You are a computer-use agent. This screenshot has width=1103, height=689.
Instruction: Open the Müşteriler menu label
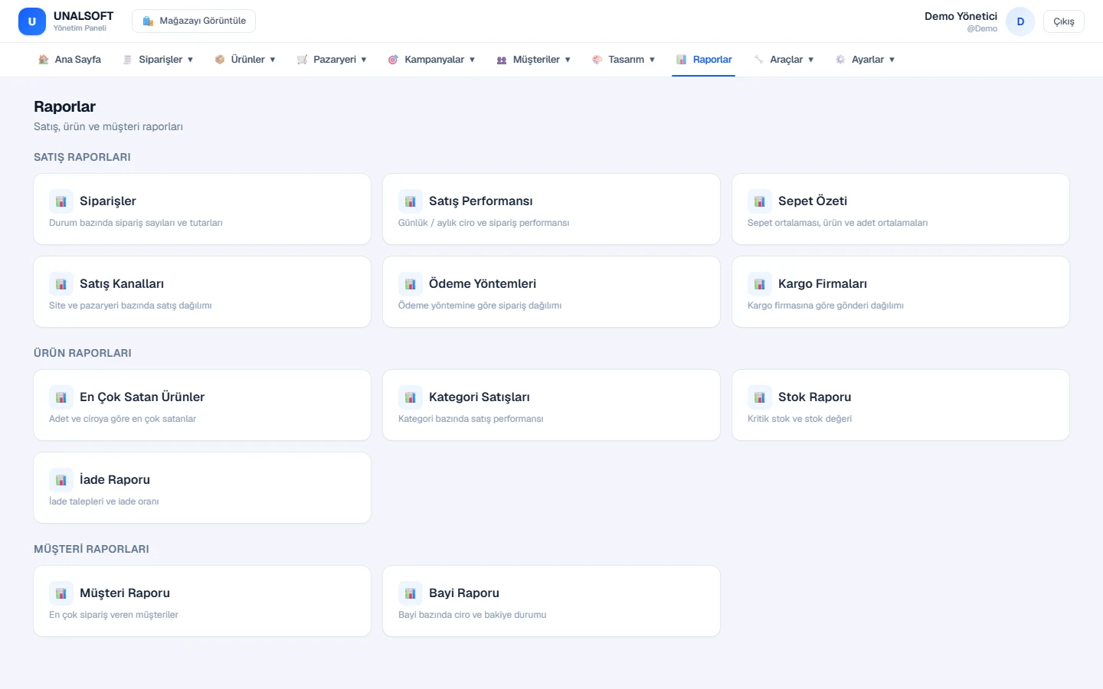(x=536, y=60)
